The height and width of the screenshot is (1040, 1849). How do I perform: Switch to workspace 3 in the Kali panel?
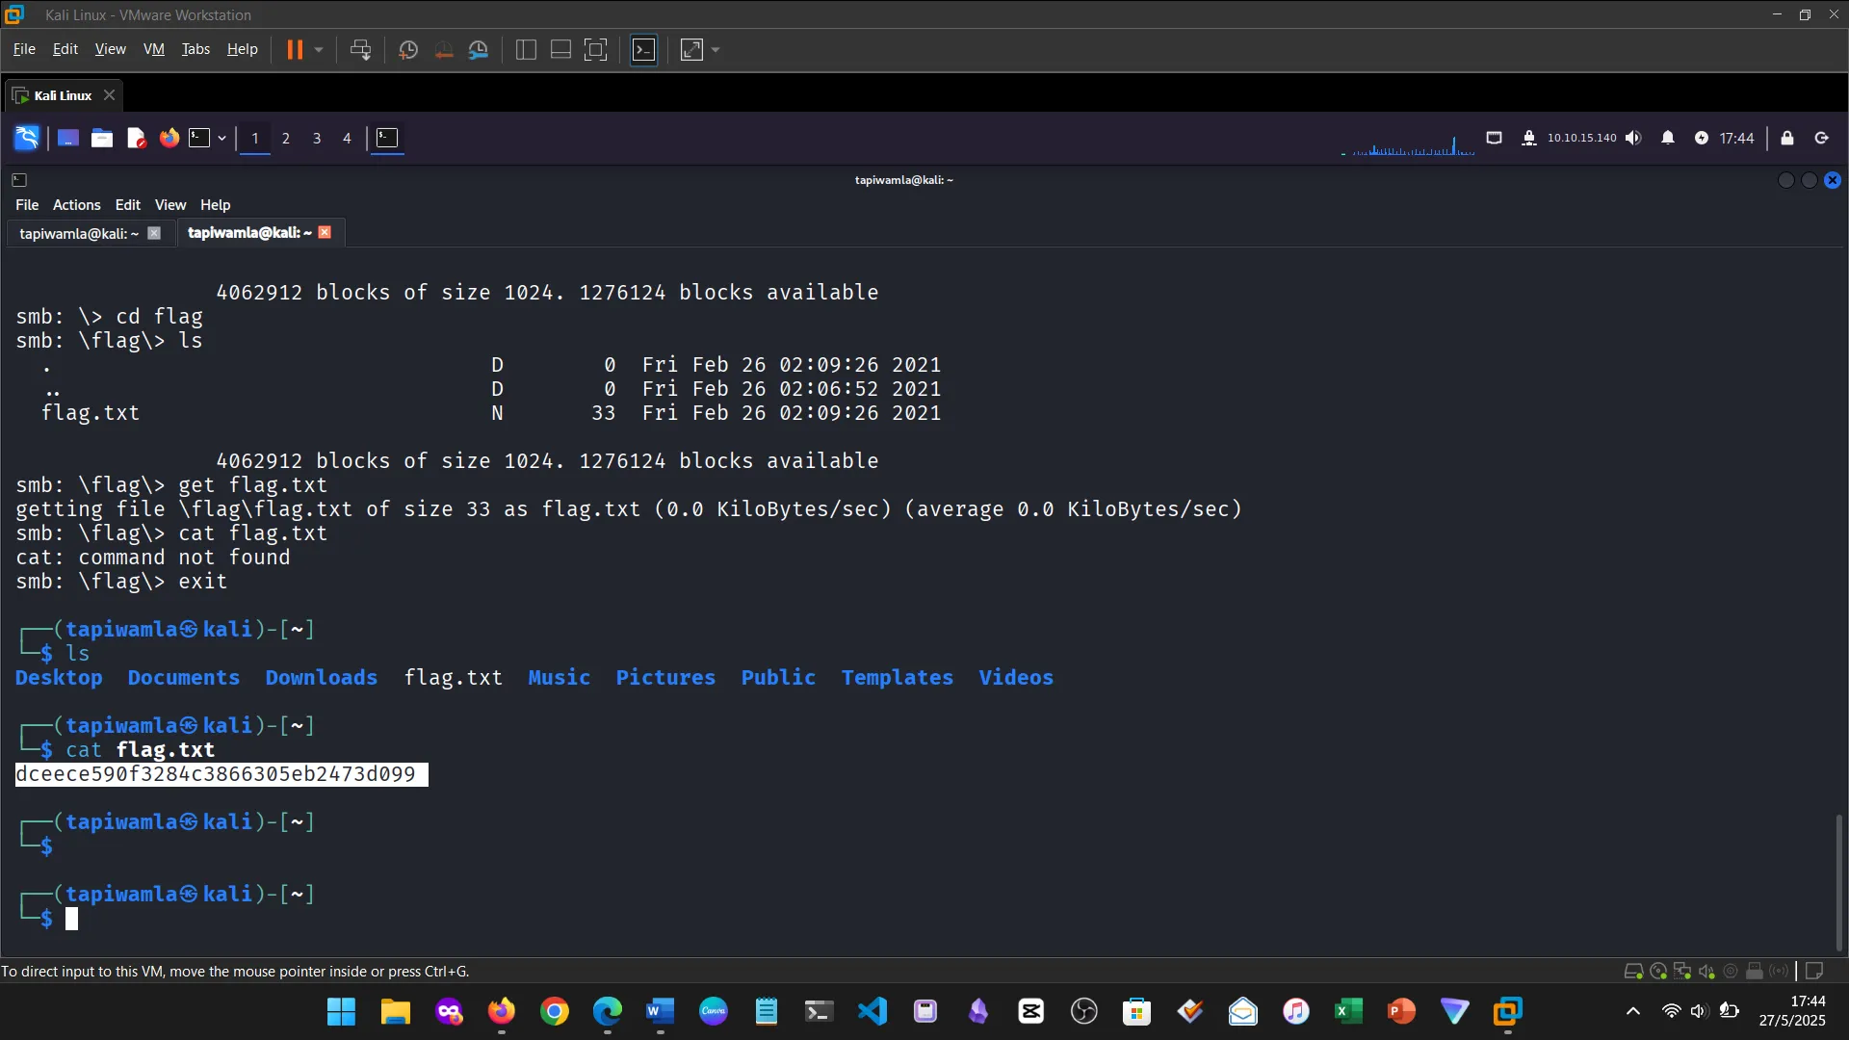(x=317, y=139)
